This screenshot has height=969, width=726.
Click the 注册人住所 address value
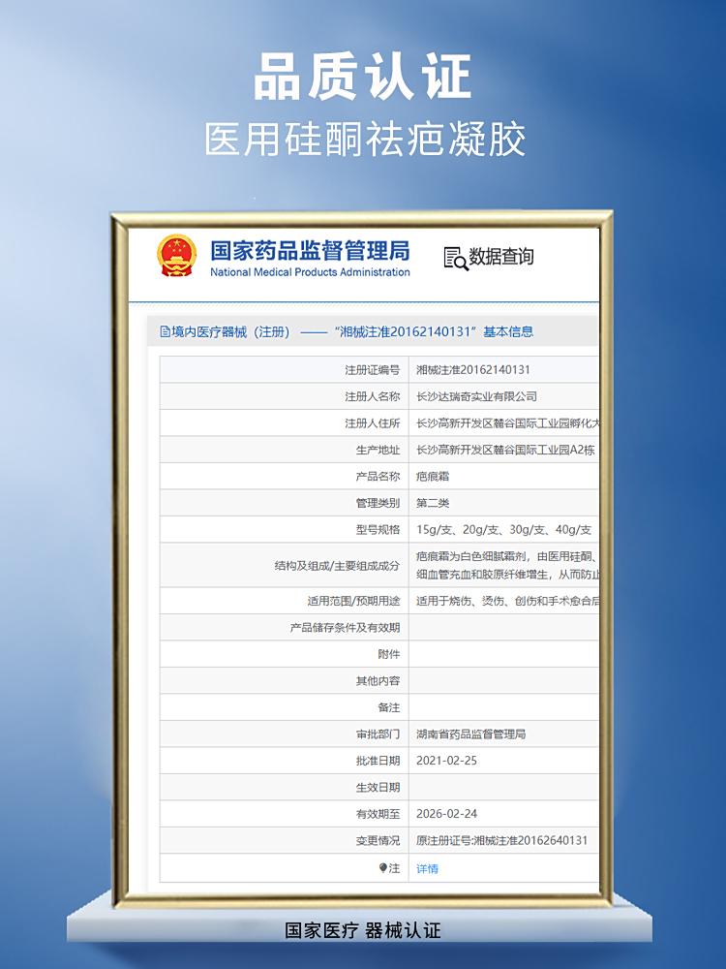pos(507,423)
